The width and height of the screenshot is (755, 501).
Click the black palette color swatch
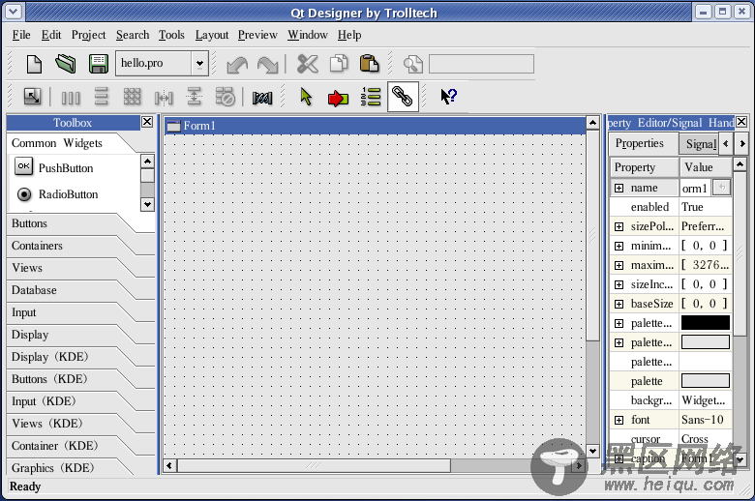click(x=706, y=323)
